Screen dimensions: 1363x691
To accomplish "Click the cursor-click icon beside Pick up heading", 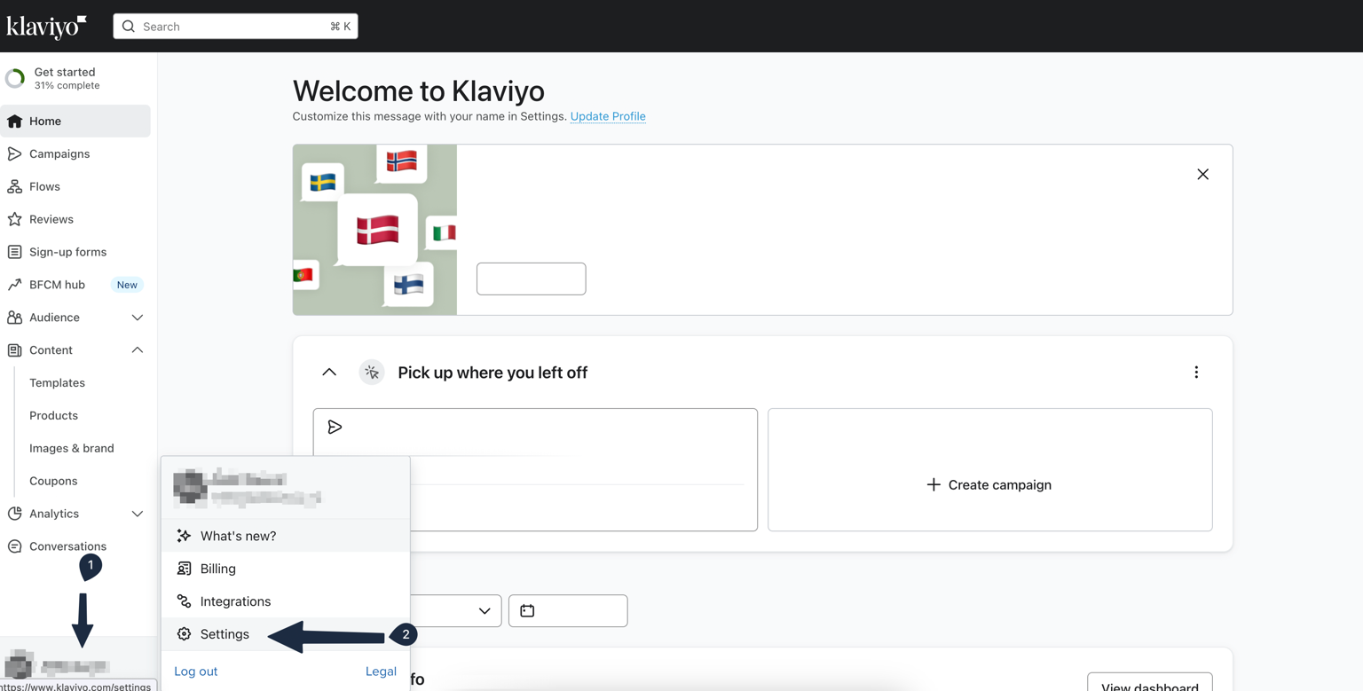I will (372, 373).
